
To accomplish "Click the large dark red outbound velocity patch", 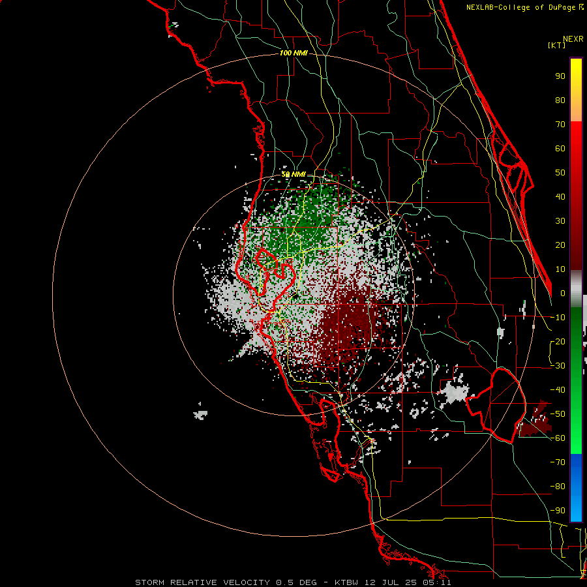I will pyautogui.click(x=348, y=322).
